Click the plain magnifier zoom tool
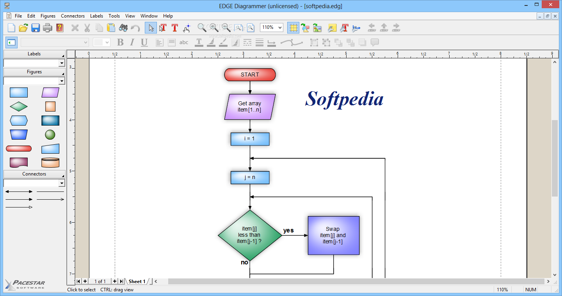The image size is (562, 296). 202,28
